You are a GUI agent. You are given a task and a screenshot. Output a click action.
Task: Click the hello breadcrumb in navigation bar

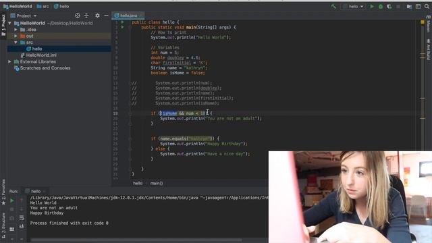pos(61,6)
